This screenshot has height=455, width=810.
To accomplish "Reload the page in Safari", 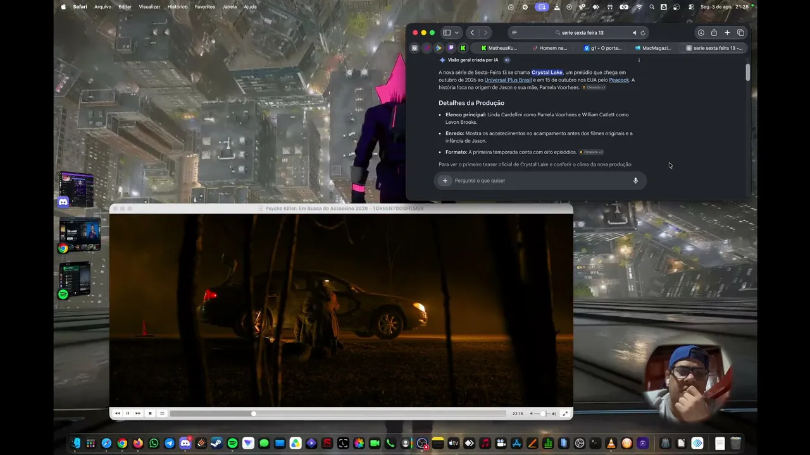I will point(643,33).
